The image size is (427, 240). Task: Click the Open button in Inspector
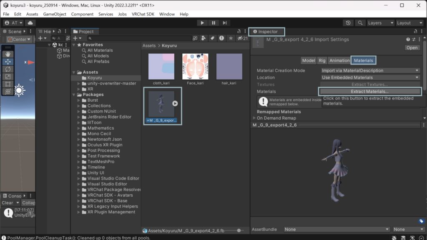point(412,47)
